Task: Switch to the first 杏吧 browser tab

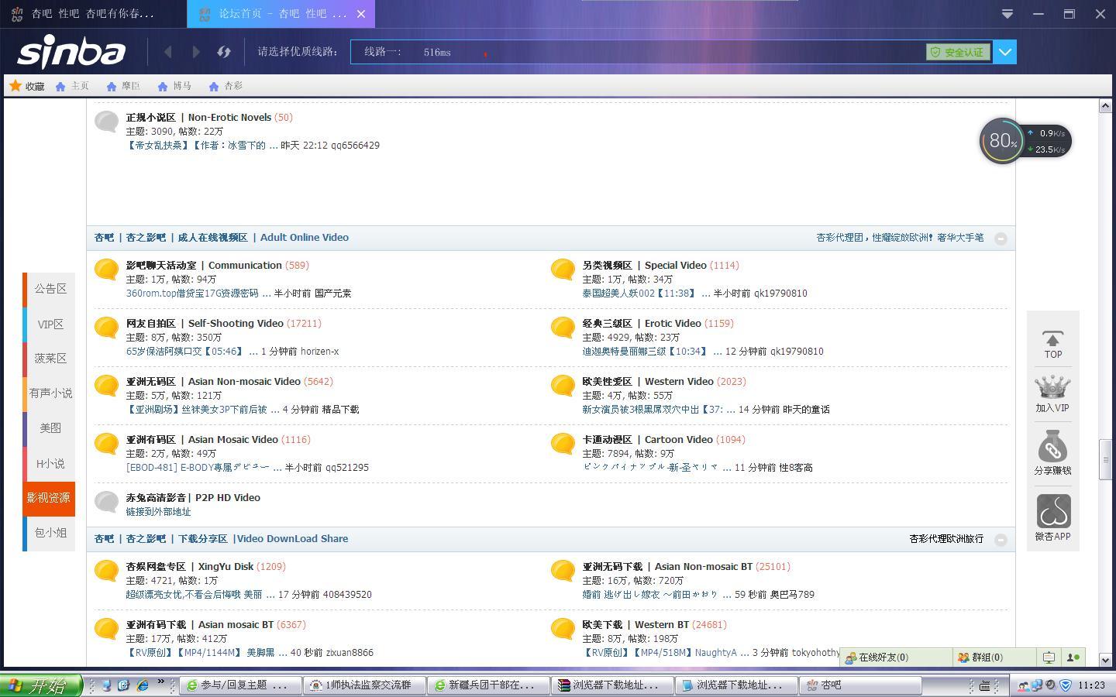Action: (x=93, y=14)
